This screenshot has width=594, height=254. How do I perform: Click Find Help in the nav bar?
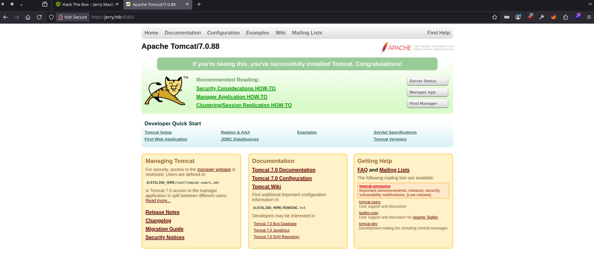coord(438,33)
